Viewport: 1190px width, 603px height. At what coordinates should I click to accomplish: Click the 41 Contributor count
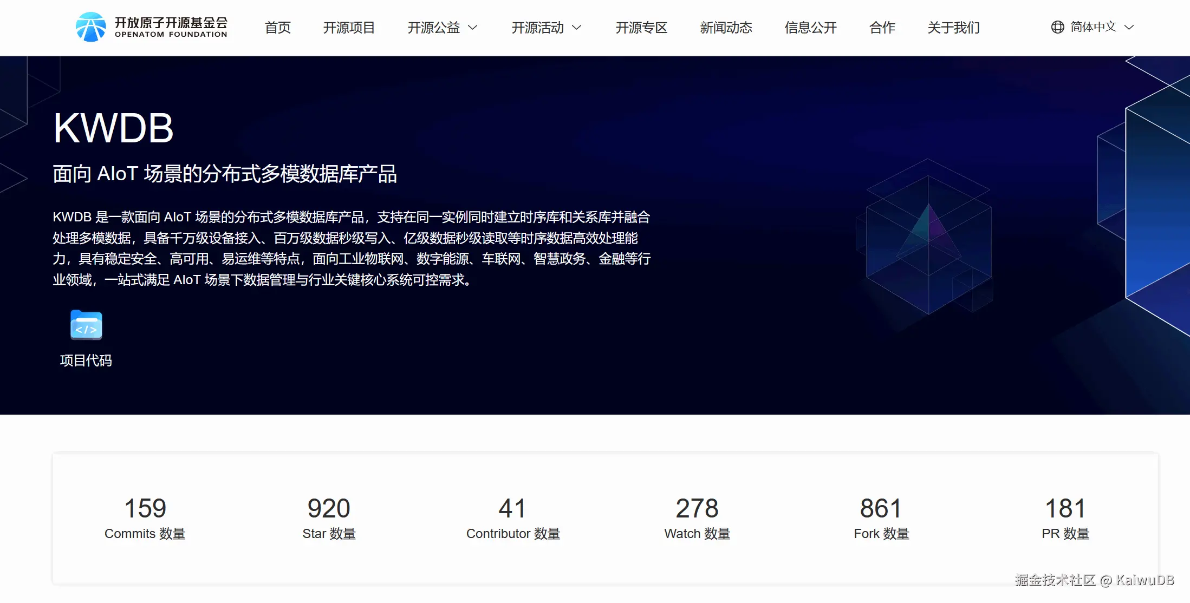point(512,508)
